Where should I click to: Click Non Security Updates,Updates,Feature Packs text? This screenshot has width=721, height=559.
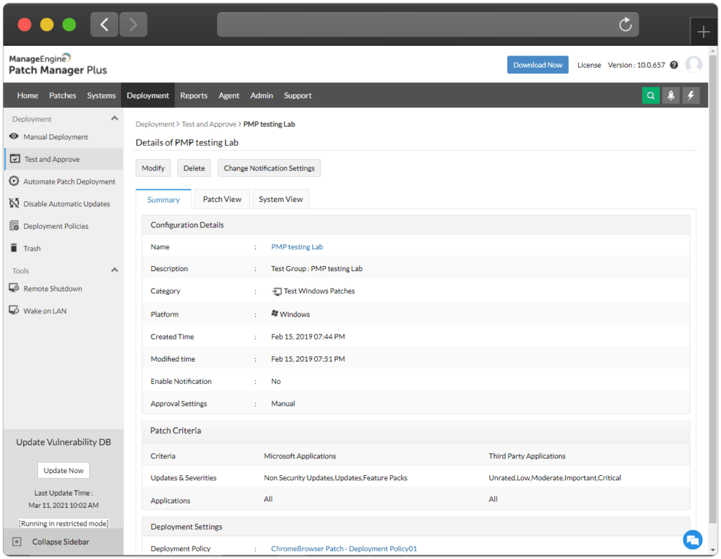(336, 477)
